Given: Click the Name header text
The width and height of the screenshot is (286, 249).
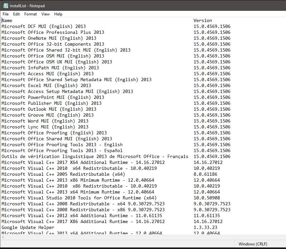Looking at the screenshot, I should (x=7, y=20).
